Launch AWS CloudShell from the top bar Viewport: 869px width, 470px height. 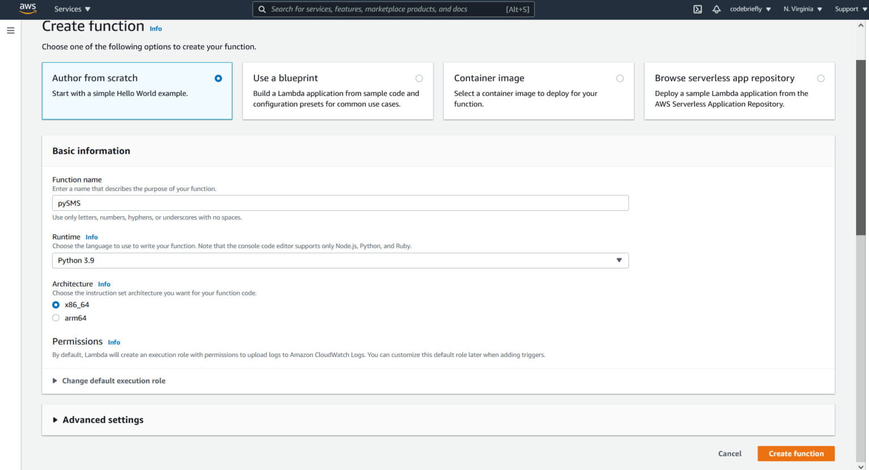click(x=698, y=9)
